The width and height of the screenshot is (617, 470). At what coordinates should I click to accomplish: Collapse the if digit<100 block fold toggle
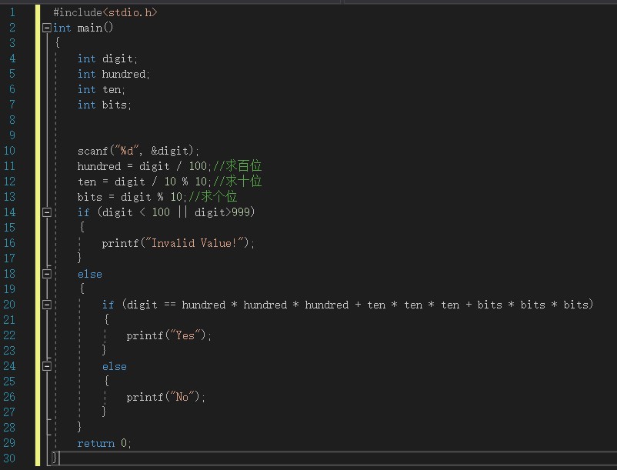coord(46,212)
